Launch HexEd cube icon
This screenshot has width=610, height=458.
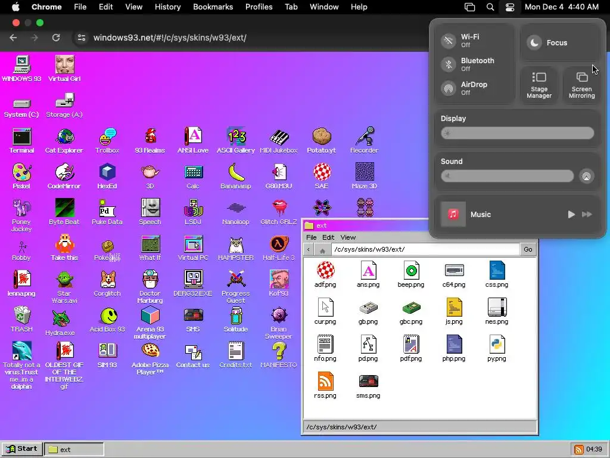107,177
